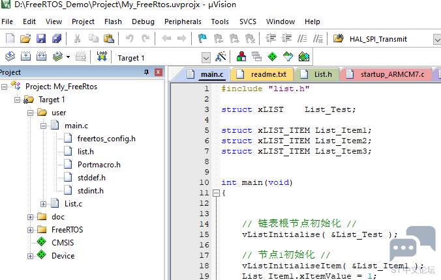Open build dropdown arrow next to batch build
The width and height of the screenshot is (441, 280).
click(68, 57)
